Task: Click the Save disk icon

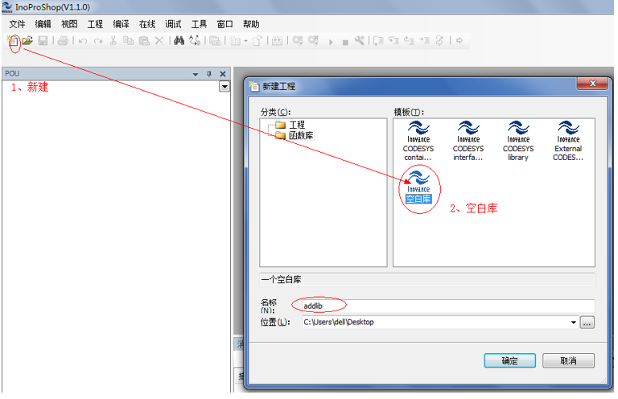Action: (x=43, y=40)
